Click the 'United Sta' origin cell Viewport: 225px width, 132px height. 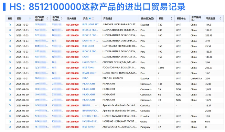(196, 79)
